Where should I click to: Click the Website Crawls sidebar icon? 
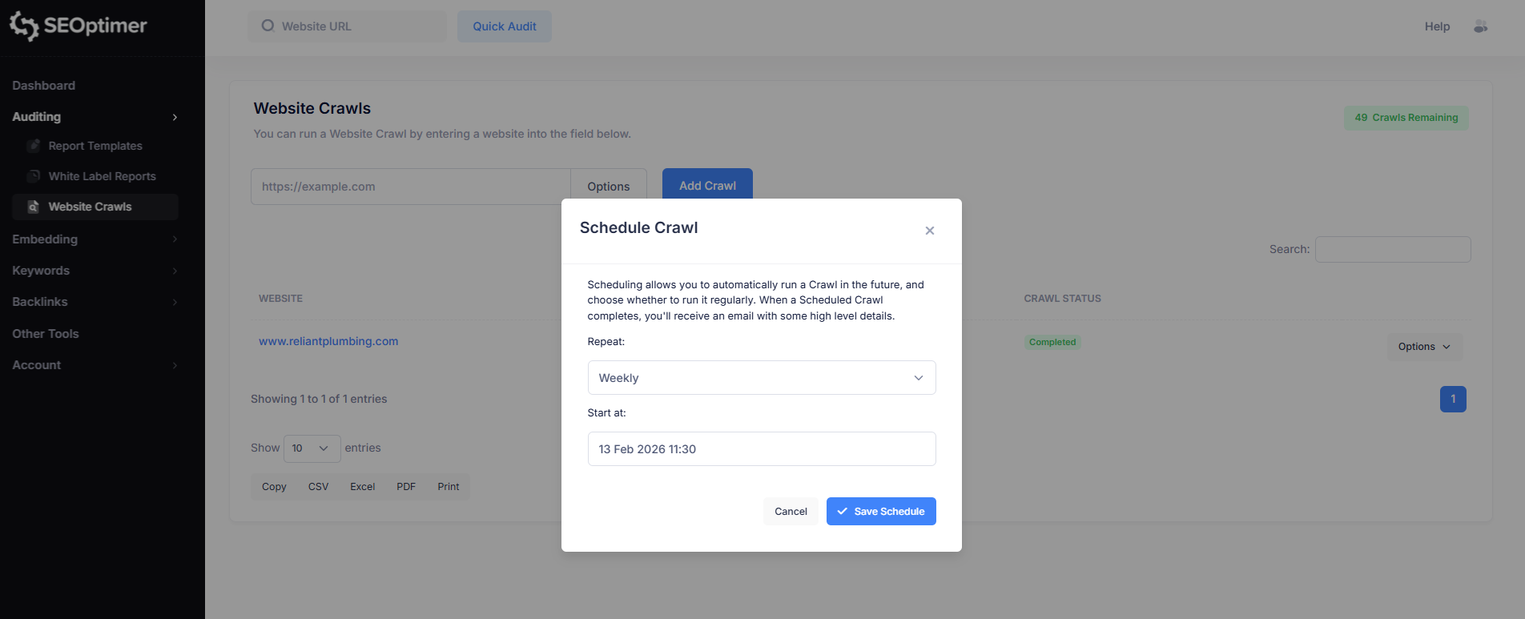34,207
